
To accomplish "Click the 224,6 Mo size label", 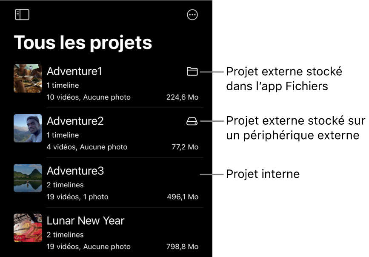I will pos(182,97).
